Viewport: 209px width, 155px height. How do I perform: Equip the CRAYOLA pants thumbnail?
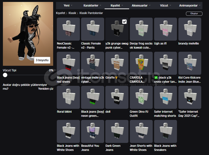coord(141,63)
